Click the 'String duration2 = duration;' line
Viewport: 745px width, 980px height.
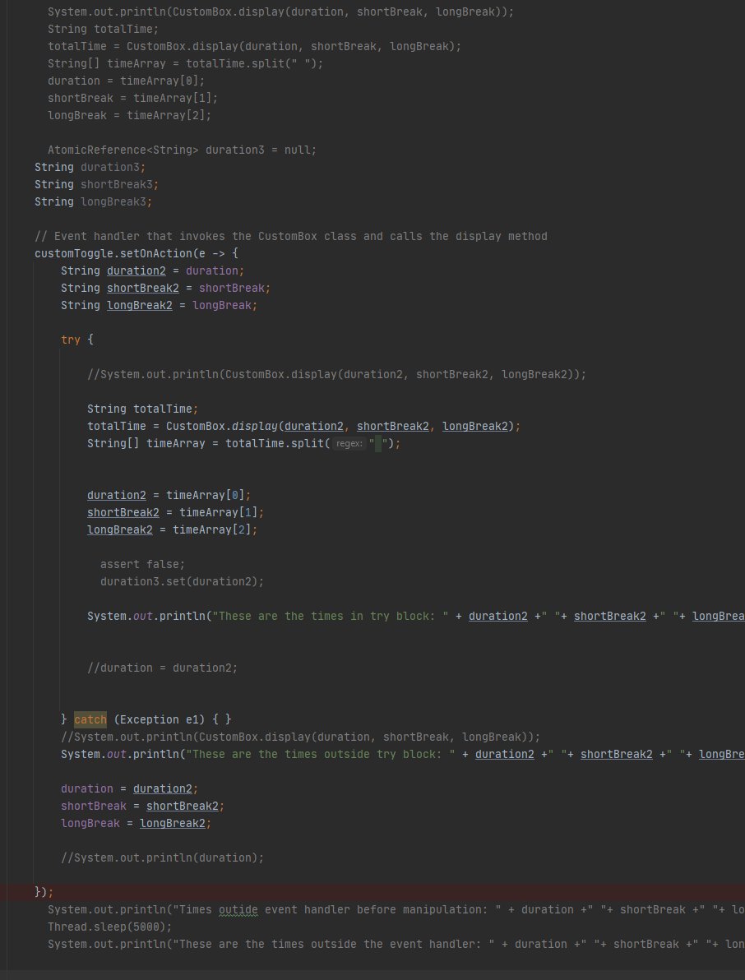point(152,270)
